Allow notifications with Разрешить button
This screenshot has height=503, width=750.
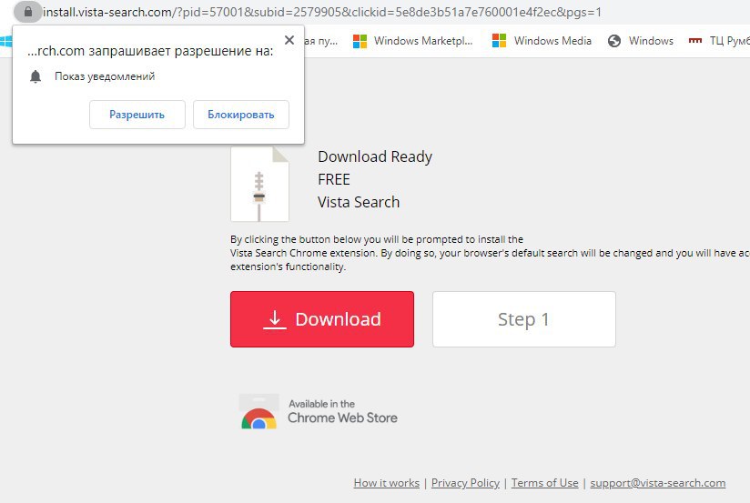point(137,115)
